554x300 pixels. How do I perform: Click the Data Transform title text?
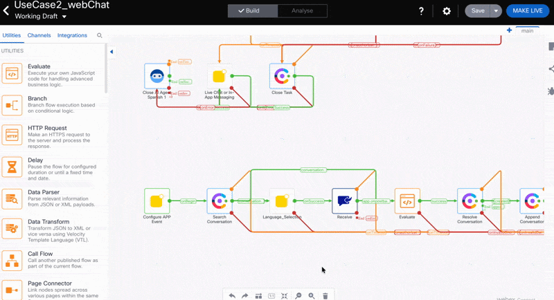point(48,222)
